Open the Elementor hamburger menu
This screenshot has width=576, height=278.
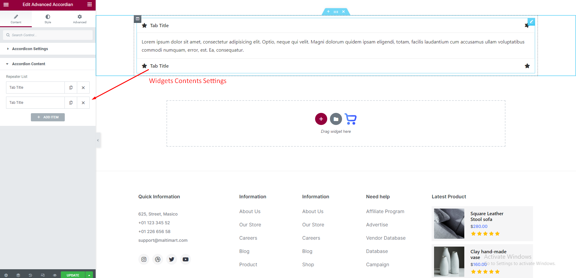point(6,5)
